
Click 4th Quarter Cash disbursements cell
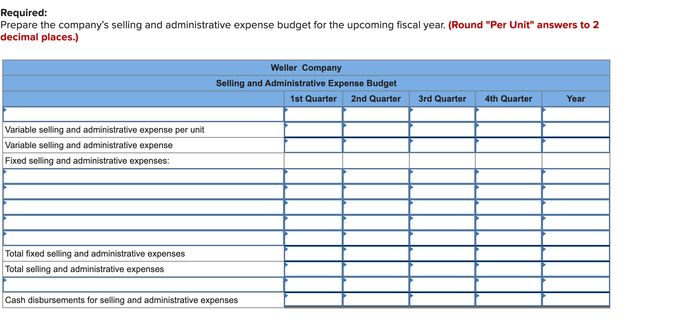(509, 300)
